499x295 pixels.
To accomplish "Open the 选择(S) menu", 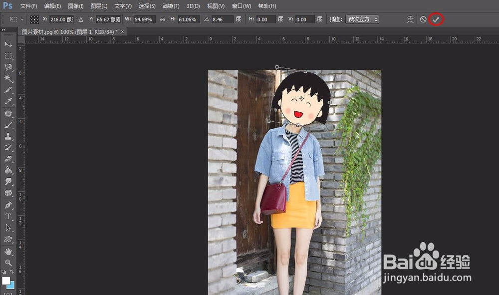I will click(147, 6).
